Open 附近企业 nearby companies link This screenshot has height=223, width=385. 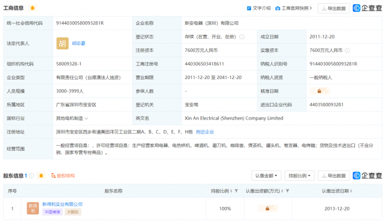tap(205, 132)
